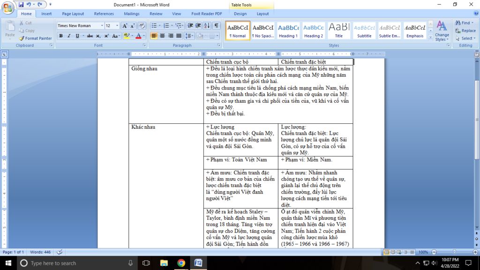This screenshot has width=480, height=270.
Task: Decrease paragraph indent
Action: click(190, 26)
